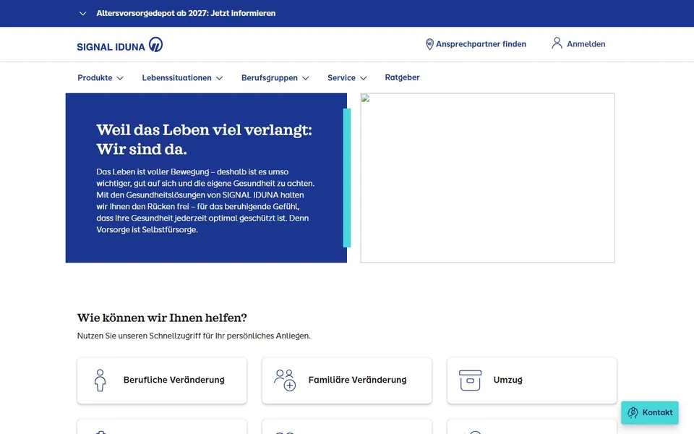Screen dimensions: 694x434
Task: Select the Berufliche Veränderung card
Action: coord(162,380)
